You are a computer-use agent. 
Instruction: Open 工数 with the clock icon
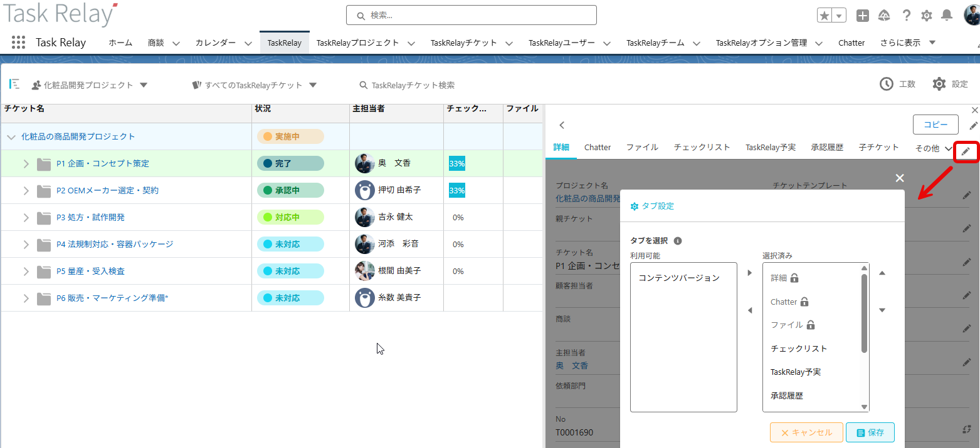[897, 84]
